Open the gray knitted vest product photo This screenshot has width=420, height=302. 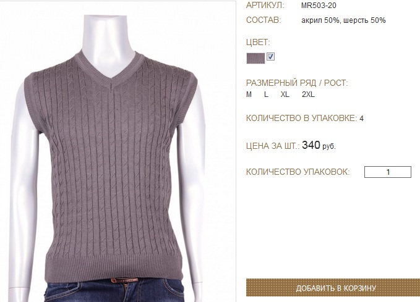118,151
